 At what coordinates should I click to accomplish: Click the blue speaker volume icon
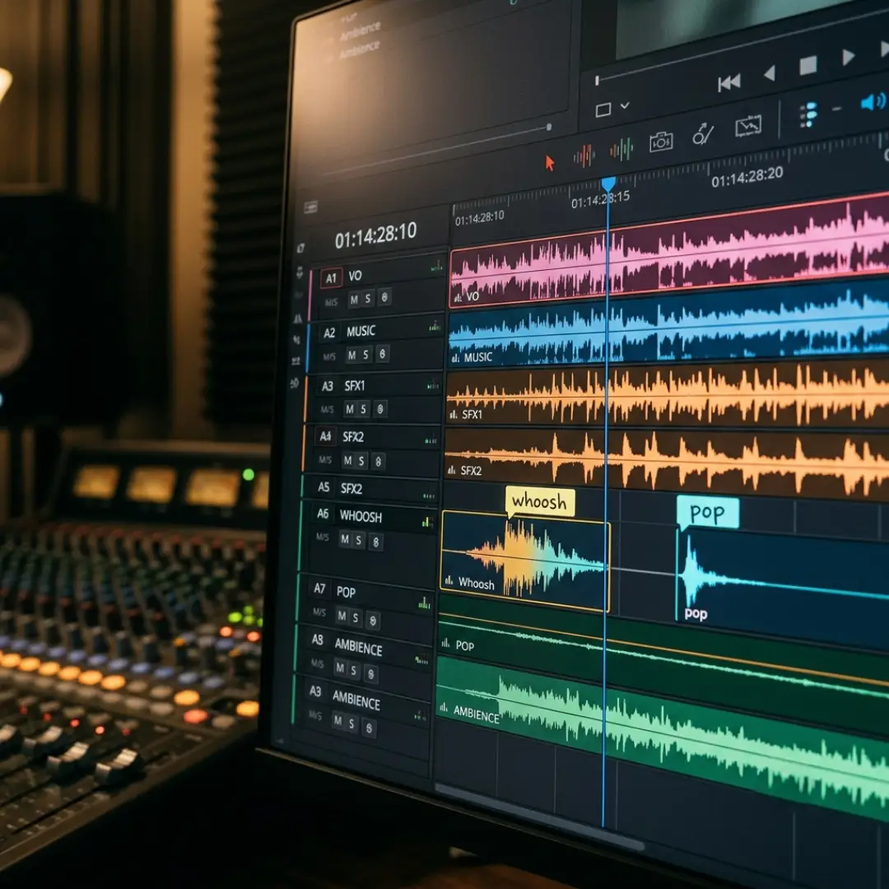(873, 102)
